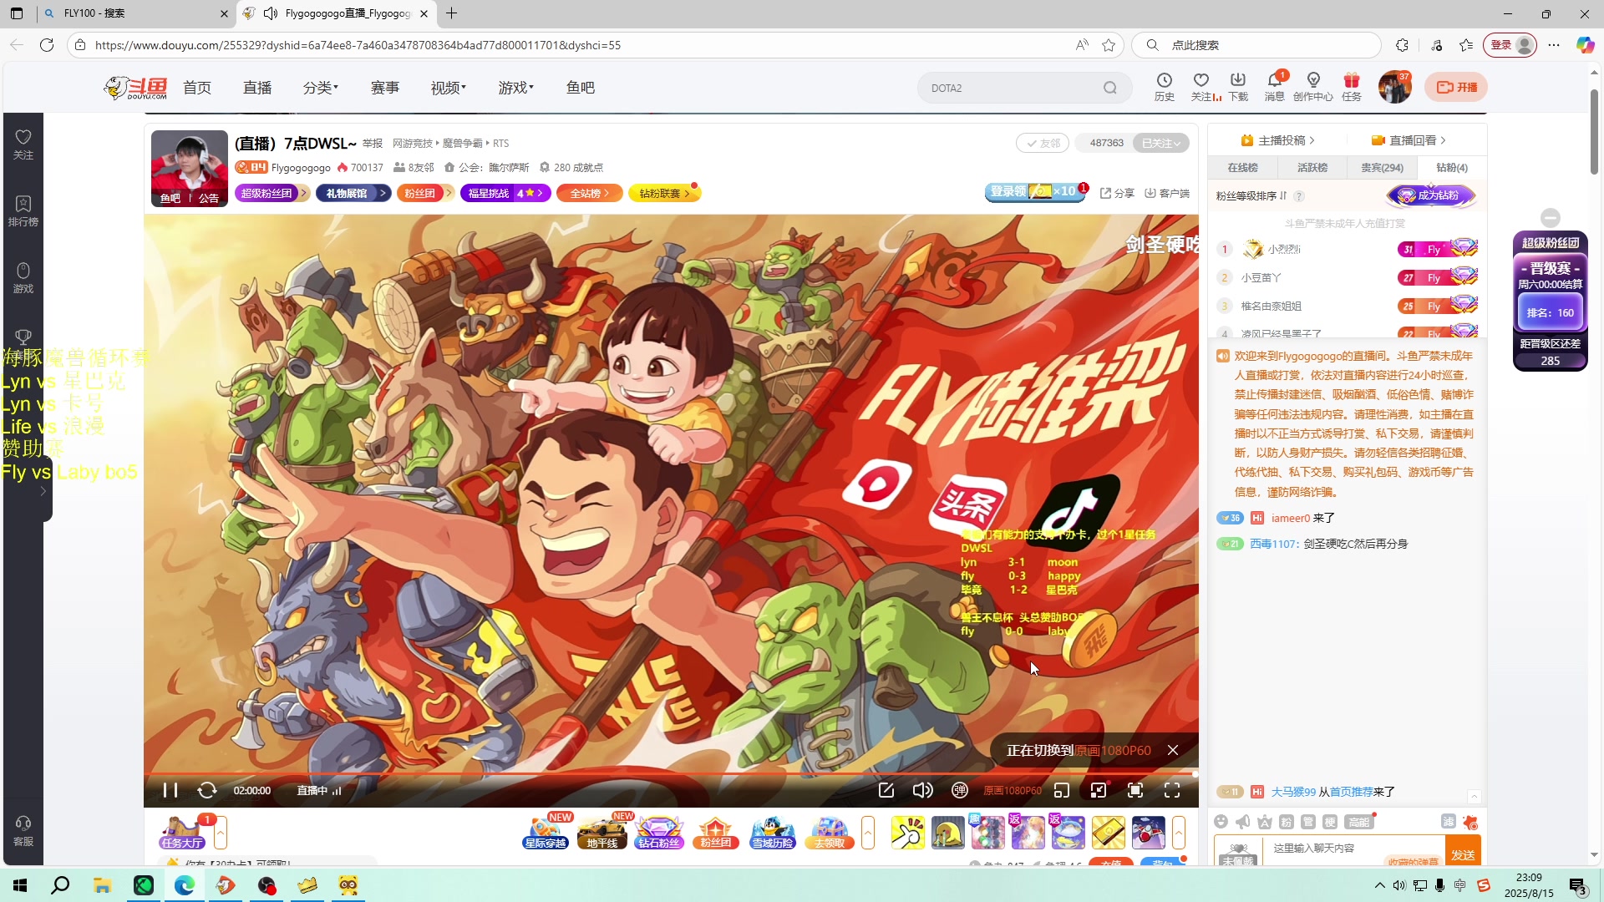This screenshot has width=1604, height=902.
Task: Open the 赛事 events menu
Action: (x=385, y=88)
